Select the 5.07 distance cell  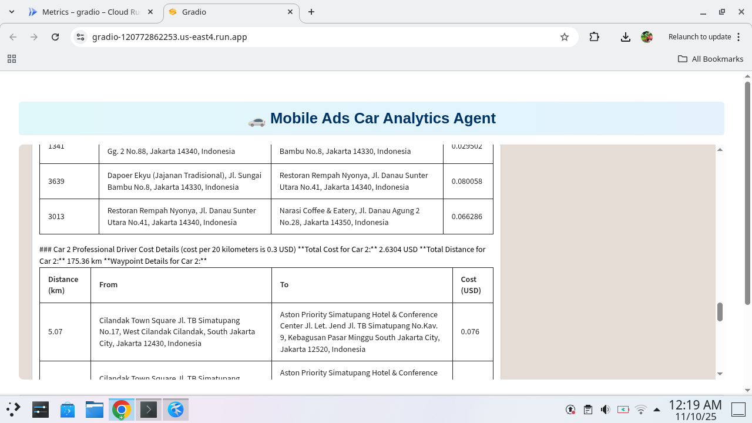coord(65,332)
